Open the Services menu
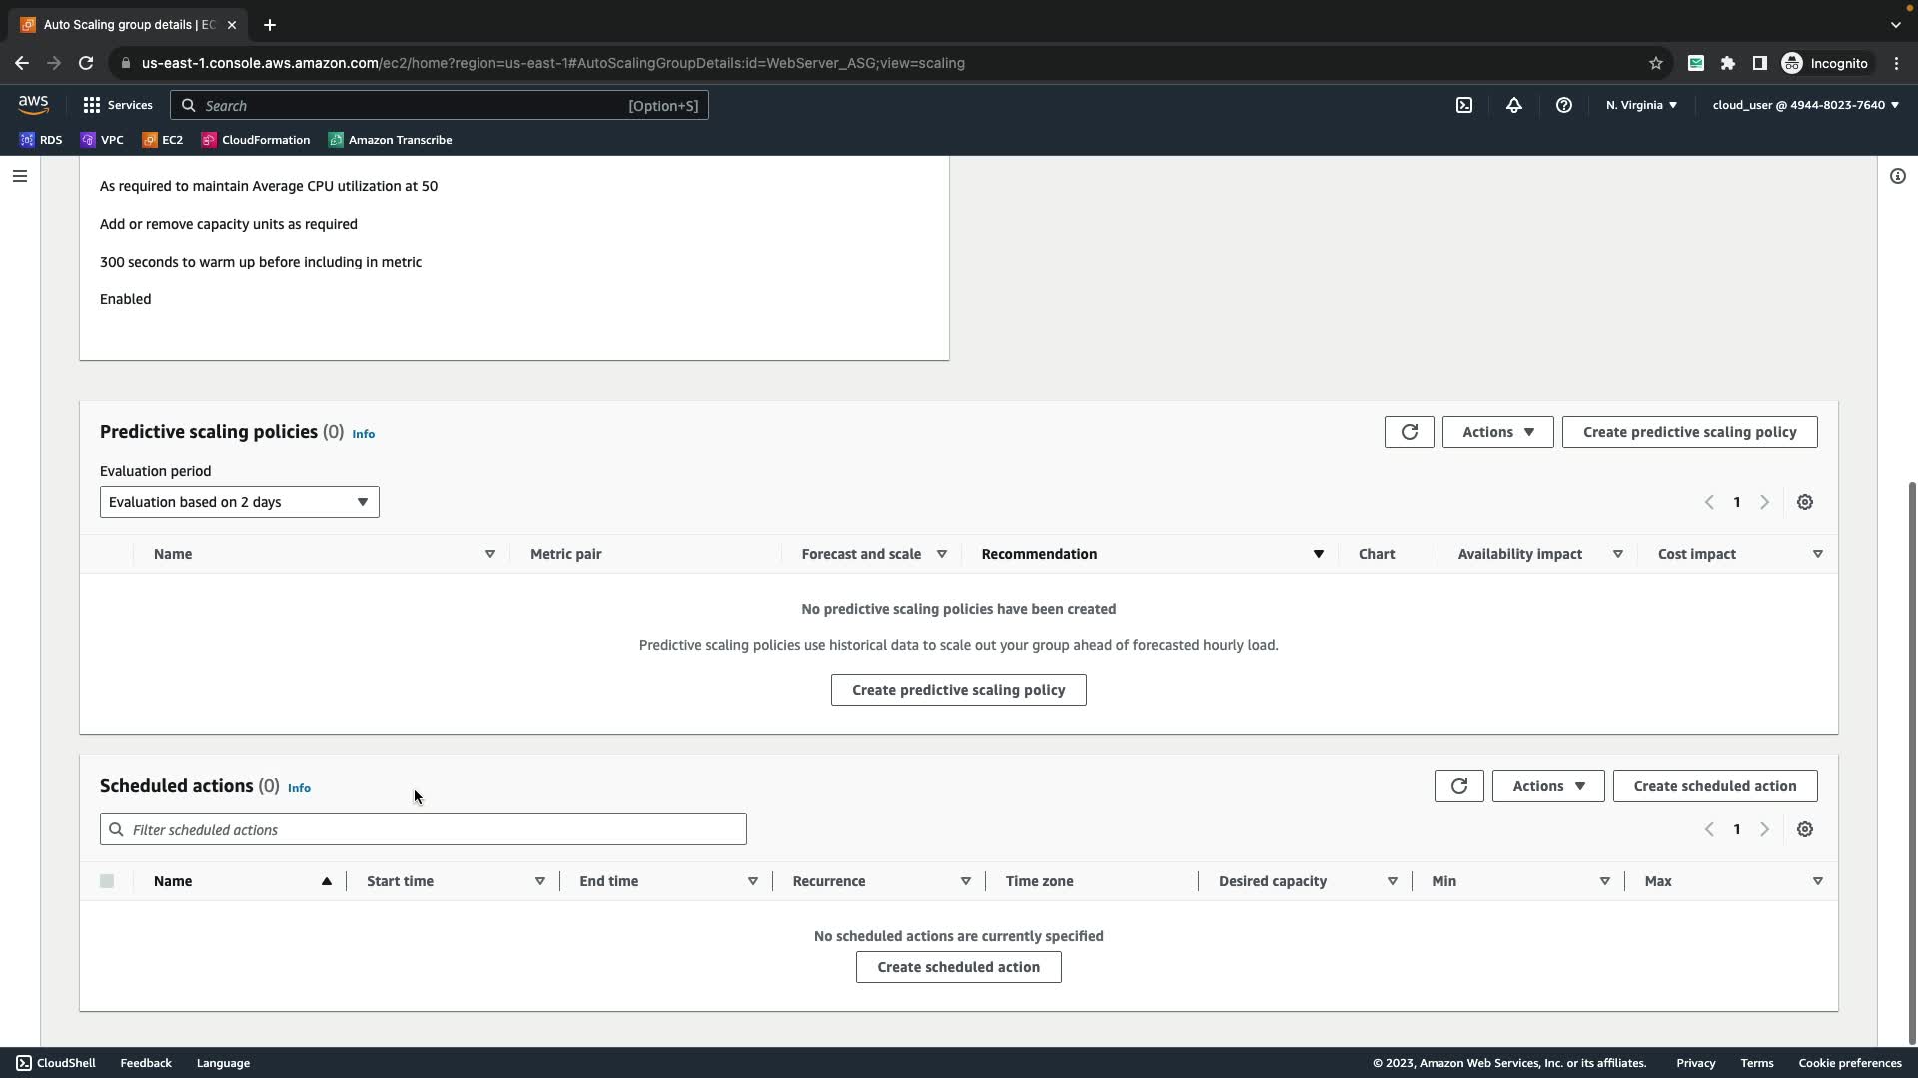 pos(118,105)
